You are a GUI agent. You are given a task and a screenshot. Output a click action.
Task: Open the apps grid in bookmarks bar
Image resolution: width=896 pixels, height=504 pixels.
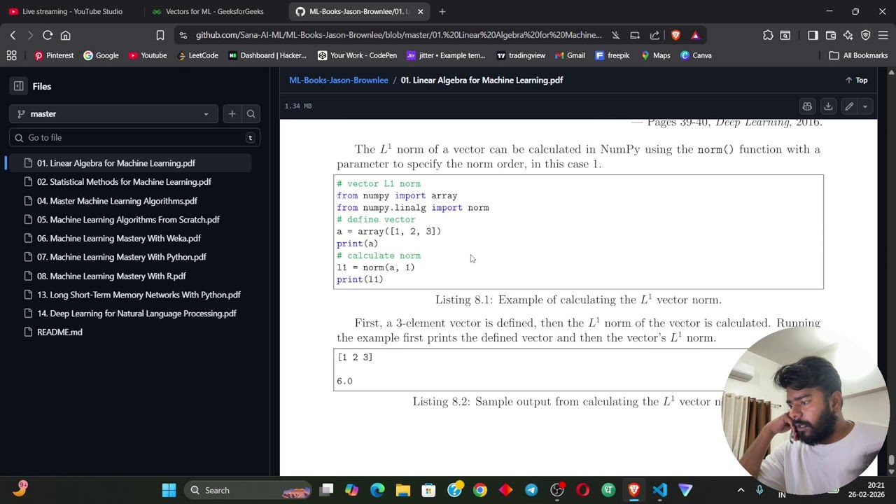(11, 55)
